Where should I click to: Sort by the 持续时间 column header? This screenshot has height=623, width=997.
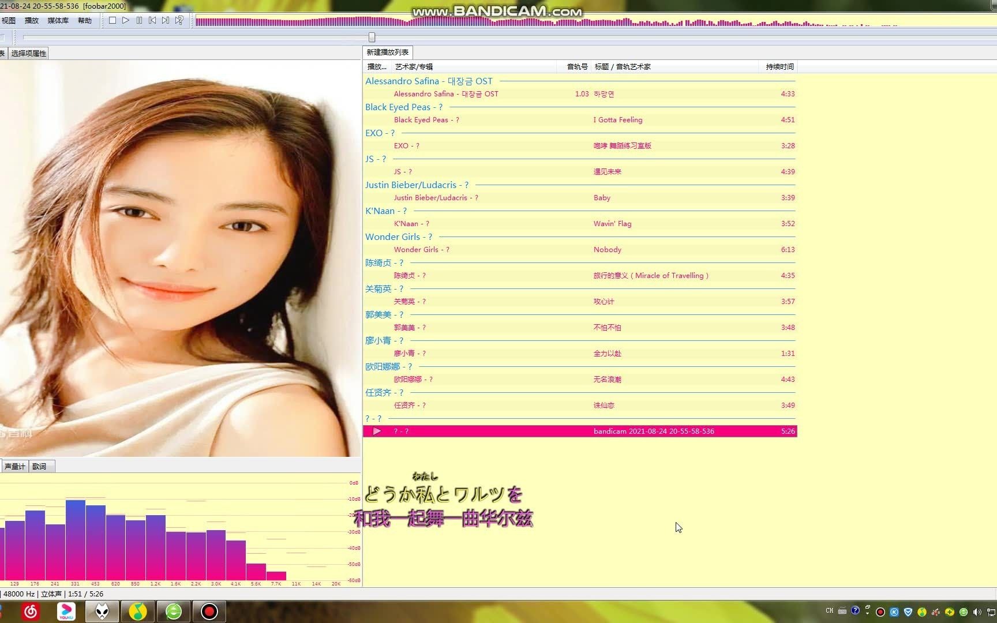tap(778, 67)
